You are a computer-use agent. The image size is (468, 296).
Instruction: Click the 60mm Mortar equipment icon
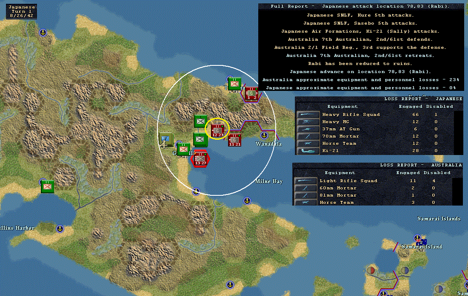point(305,188)
